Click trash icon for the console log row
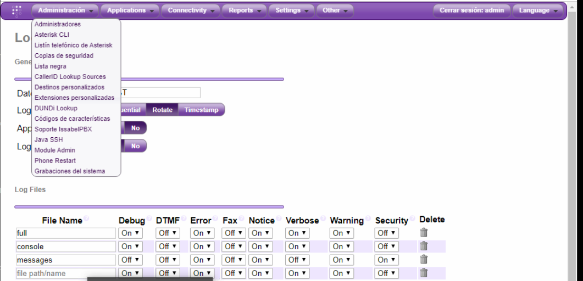The width and height of the screenshot is (583, 281). click(x=424, y=246)
